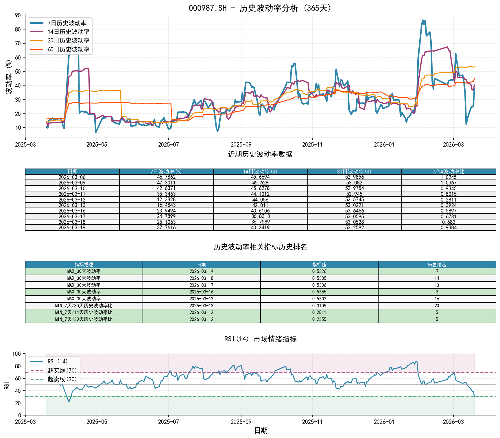500x438 pixels.
Task: Select the 14日波动率(%) column header
Action: [260, 171]
